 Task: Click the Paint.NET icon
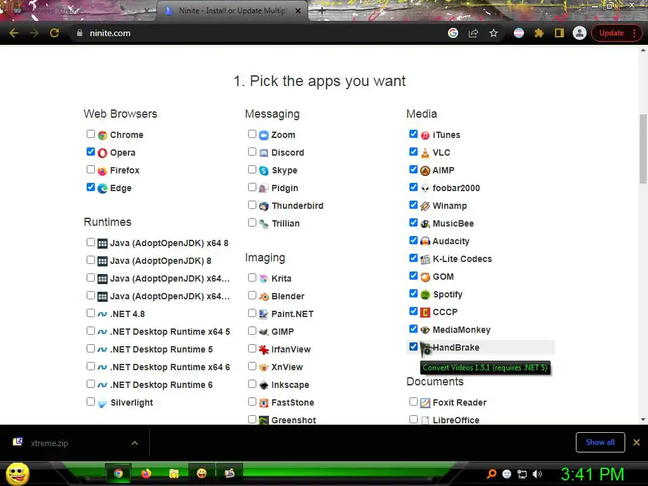[x=264, y=314]
